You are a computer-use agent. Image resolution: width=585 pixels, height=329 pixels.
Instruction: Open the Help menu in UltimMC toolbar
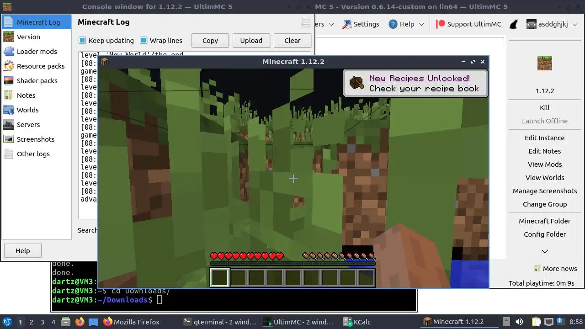pos(406,24)
